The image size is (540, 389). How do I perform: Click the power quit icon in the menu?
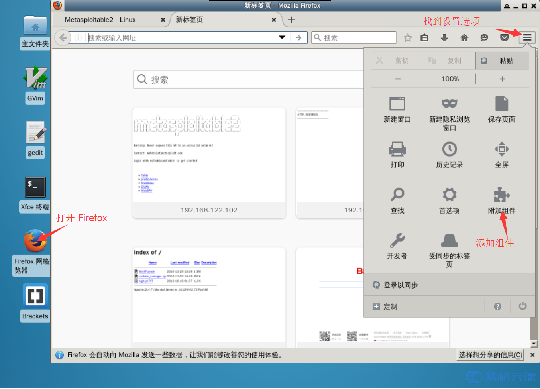coord(522,306)
